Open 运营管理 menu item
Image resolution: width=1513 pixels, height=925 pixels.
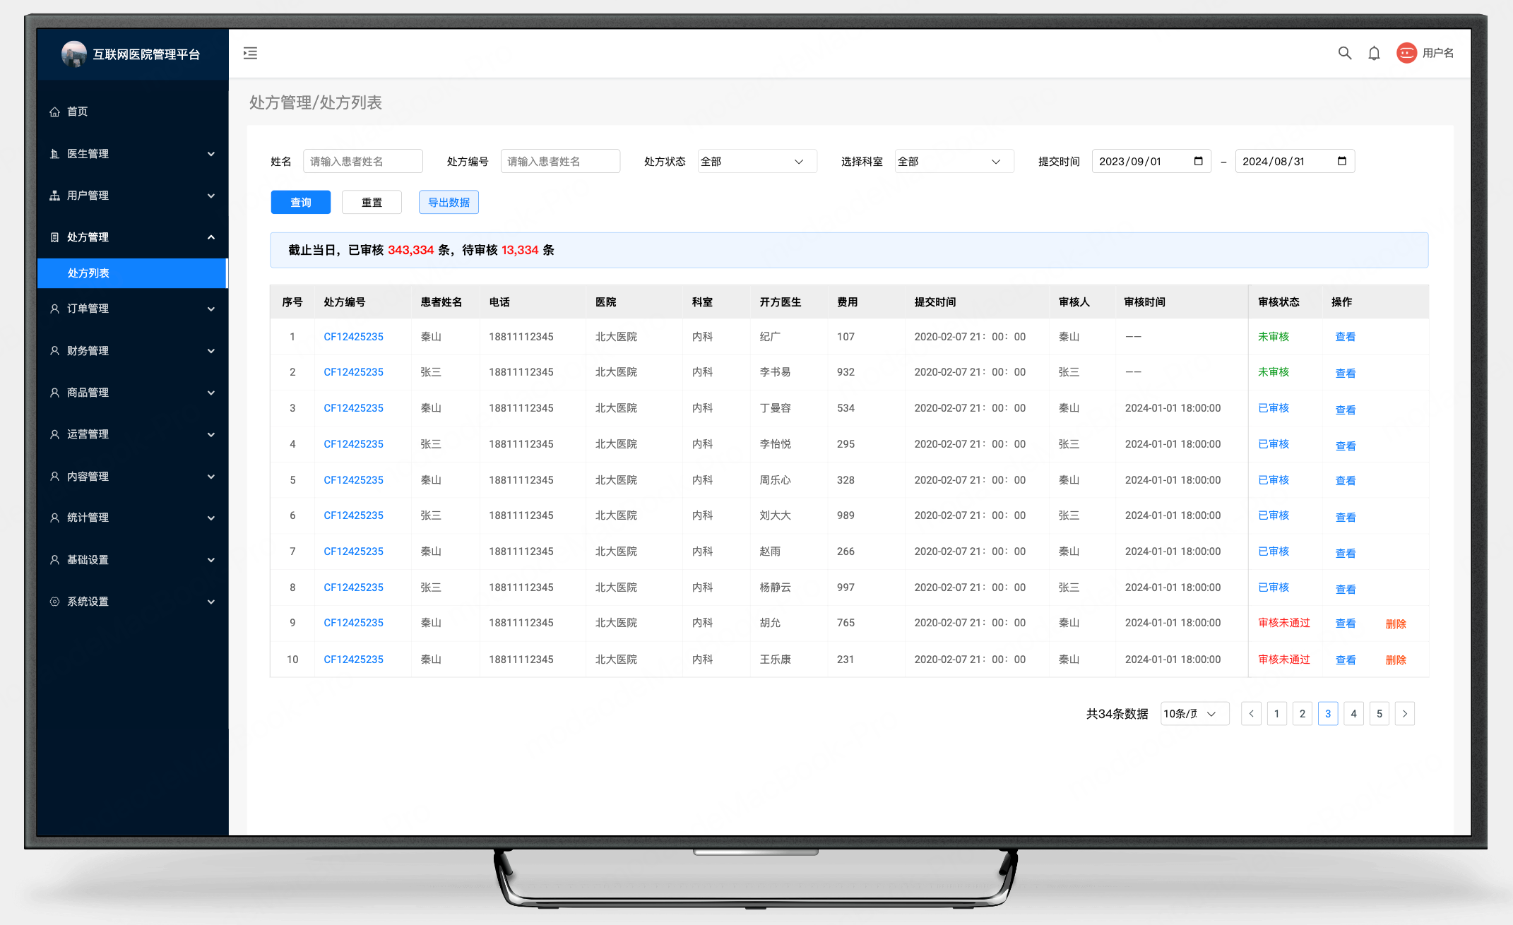pos(132,434)
